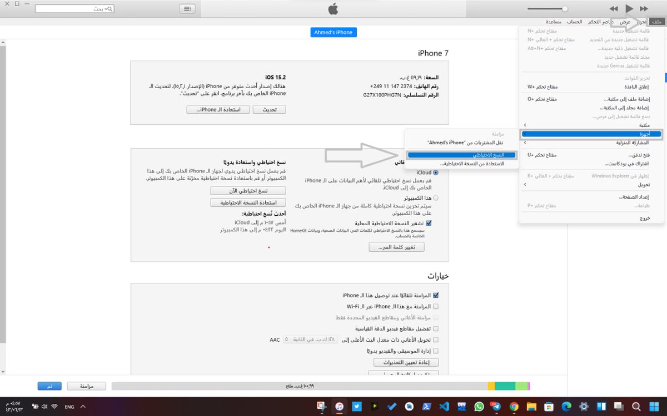Viewport: 667px width, 416px height.
Task: Choose خروج (Exit) from the File menu
Action: point(591,218)
